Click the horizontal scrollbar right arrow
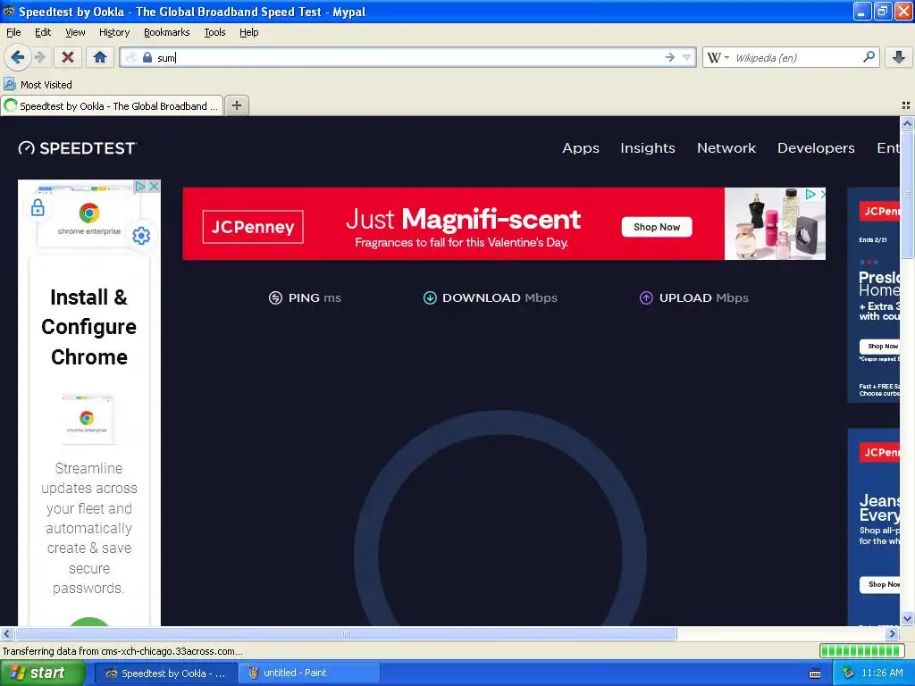Image resolution: width=915 pixels, height=686 pixels. coord(893,633)
